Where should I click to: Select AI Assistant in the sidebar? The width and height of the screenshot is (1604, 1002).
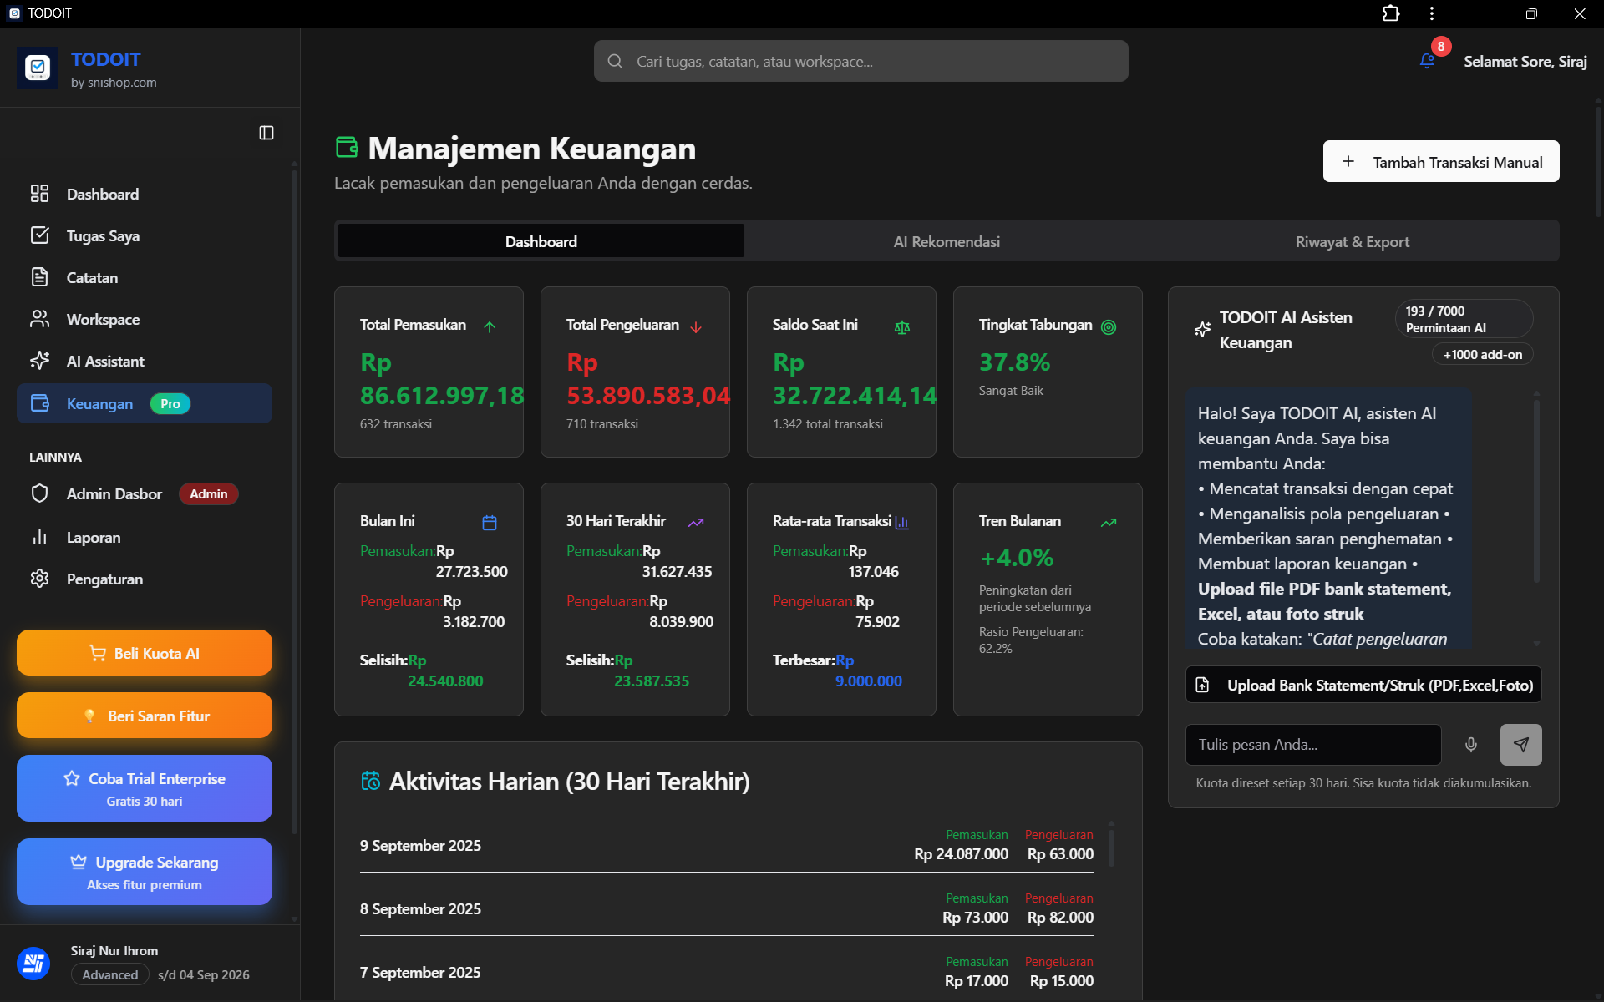pos(104,361)
